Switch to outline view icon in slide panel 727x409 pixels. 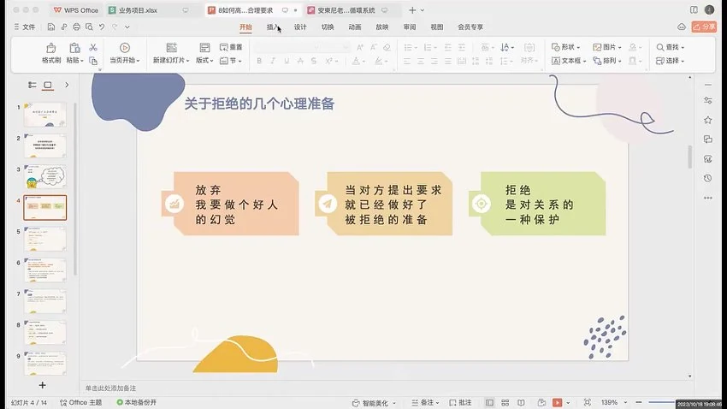[32, 85]
